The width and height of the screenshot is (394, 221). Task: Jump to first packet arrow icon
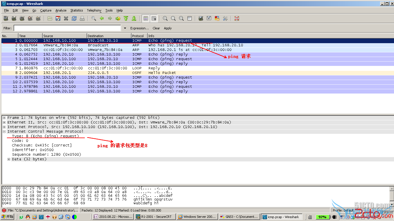point(126,18)
